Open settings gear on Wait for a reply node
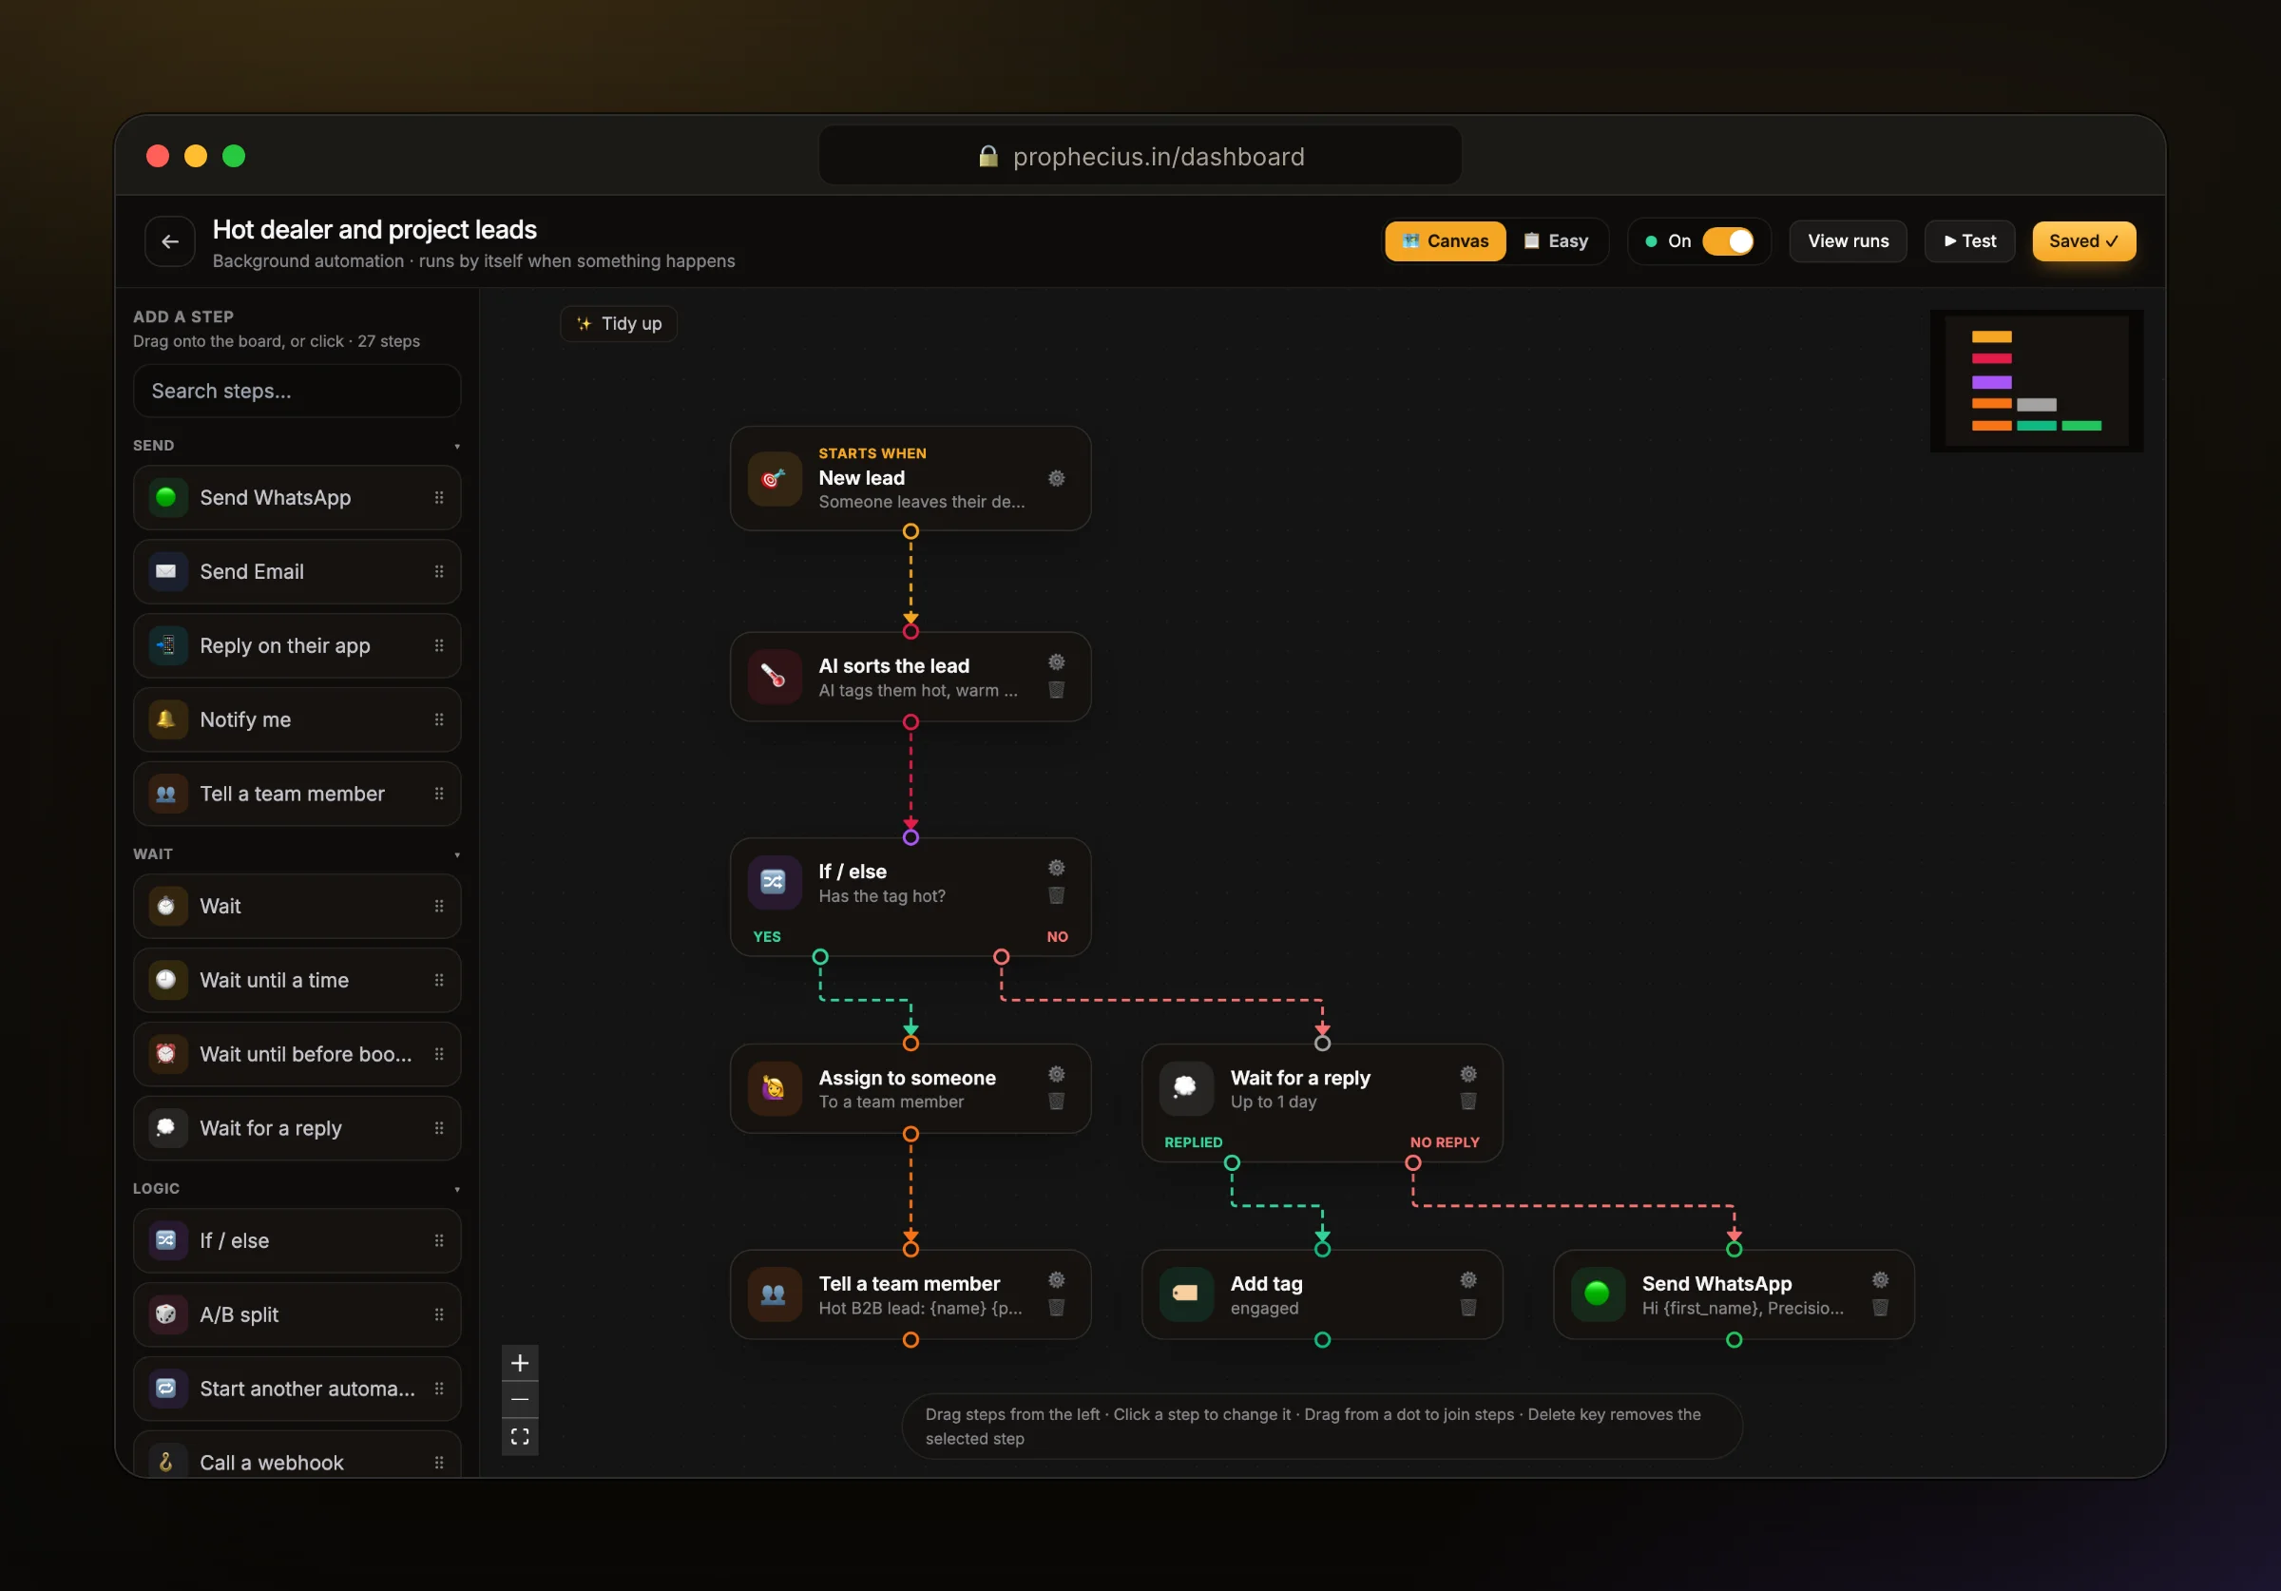This screenshot has height=1591, width=2281. tap(1467, 1074)
